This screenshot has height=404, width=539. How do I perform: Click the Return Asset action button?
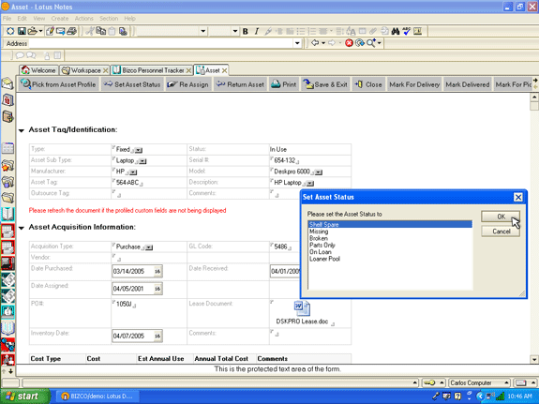tap(240, 84)
